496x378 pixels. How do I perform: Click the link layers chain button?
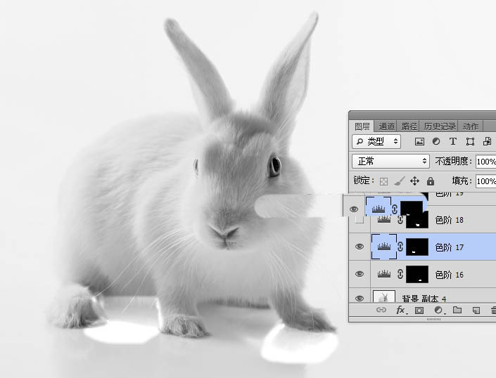click(x=381, y=310)
